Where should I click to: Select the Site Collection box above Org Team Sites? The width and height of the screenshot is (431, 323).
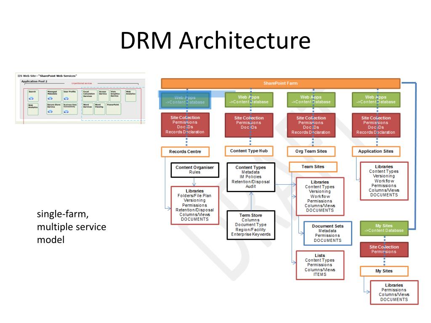(311, 125)
